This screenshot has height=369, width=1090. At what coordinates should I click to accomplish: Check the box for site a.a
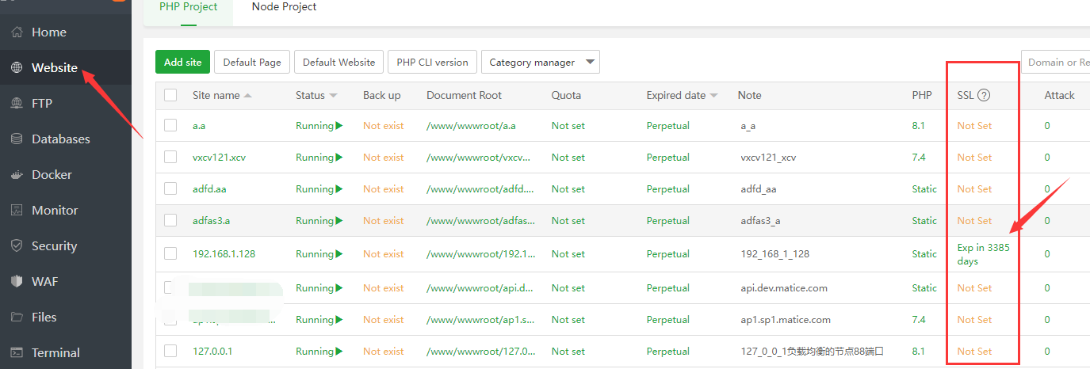[x=170, y=125]
